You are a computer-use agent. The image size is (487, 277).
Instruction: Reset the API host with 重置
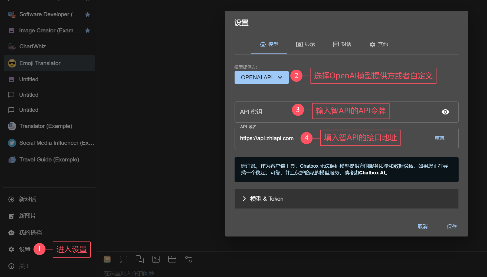click(440, 138)
